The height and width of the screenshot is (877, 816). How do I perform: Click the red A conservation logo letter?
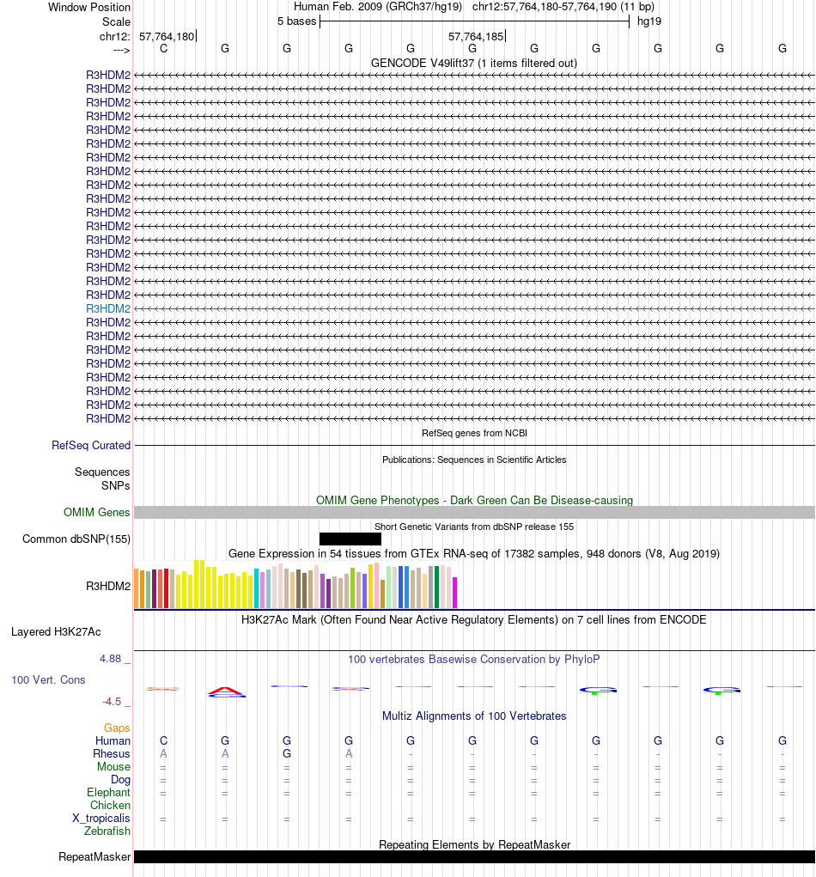(x=225, y=691)
